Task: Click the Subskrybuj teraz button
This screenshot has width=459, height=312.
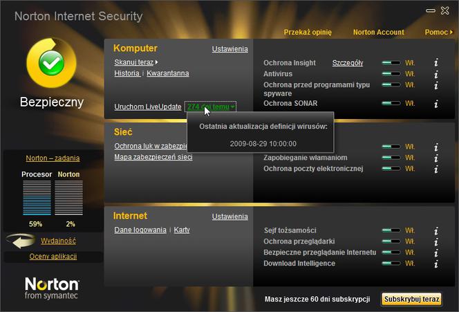Action: click(x=411, y=299)
